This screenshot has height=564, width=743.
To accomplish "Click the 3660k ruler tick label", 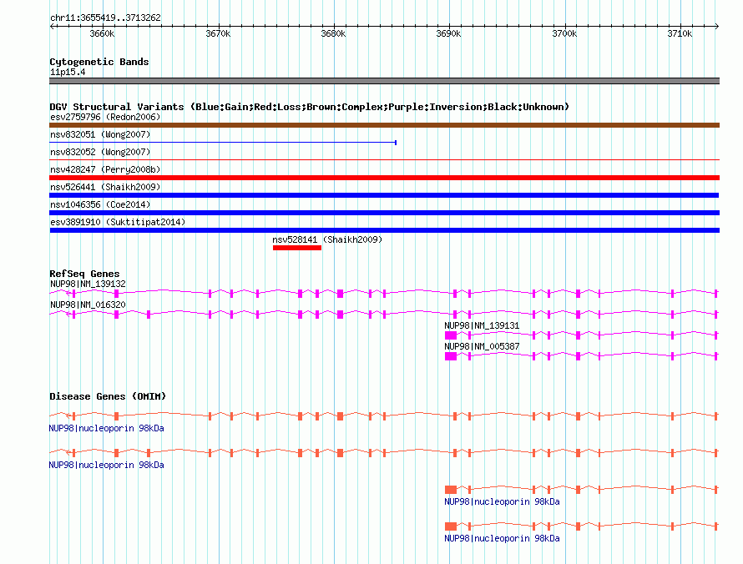I will click(x=102, y=33).
